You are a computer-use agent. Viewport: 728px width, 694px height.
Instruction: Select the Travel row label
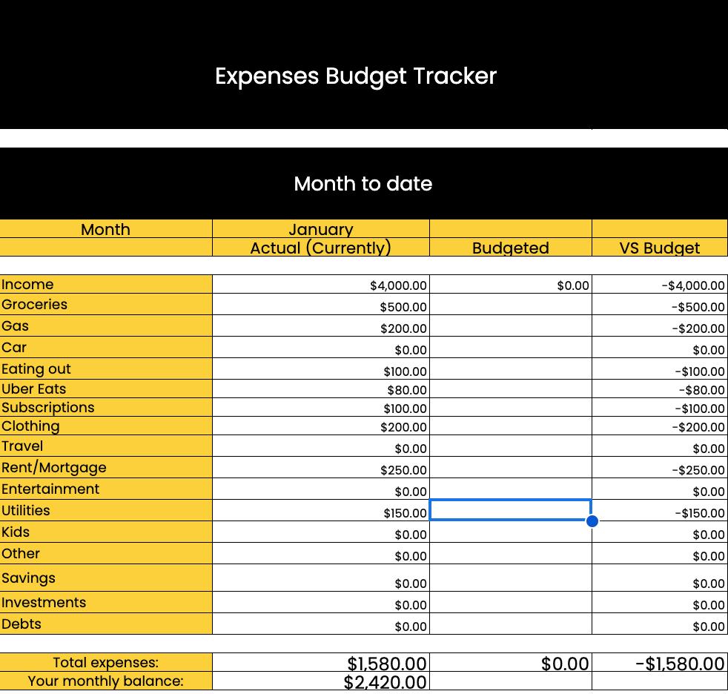pos(106,446)
